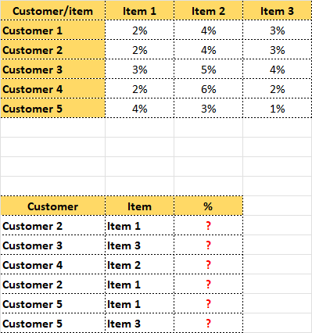This screenshot has width=312, height=333.
Task: Click the Customer 4 Item 2 value 6%
Action: click(208, 89)
